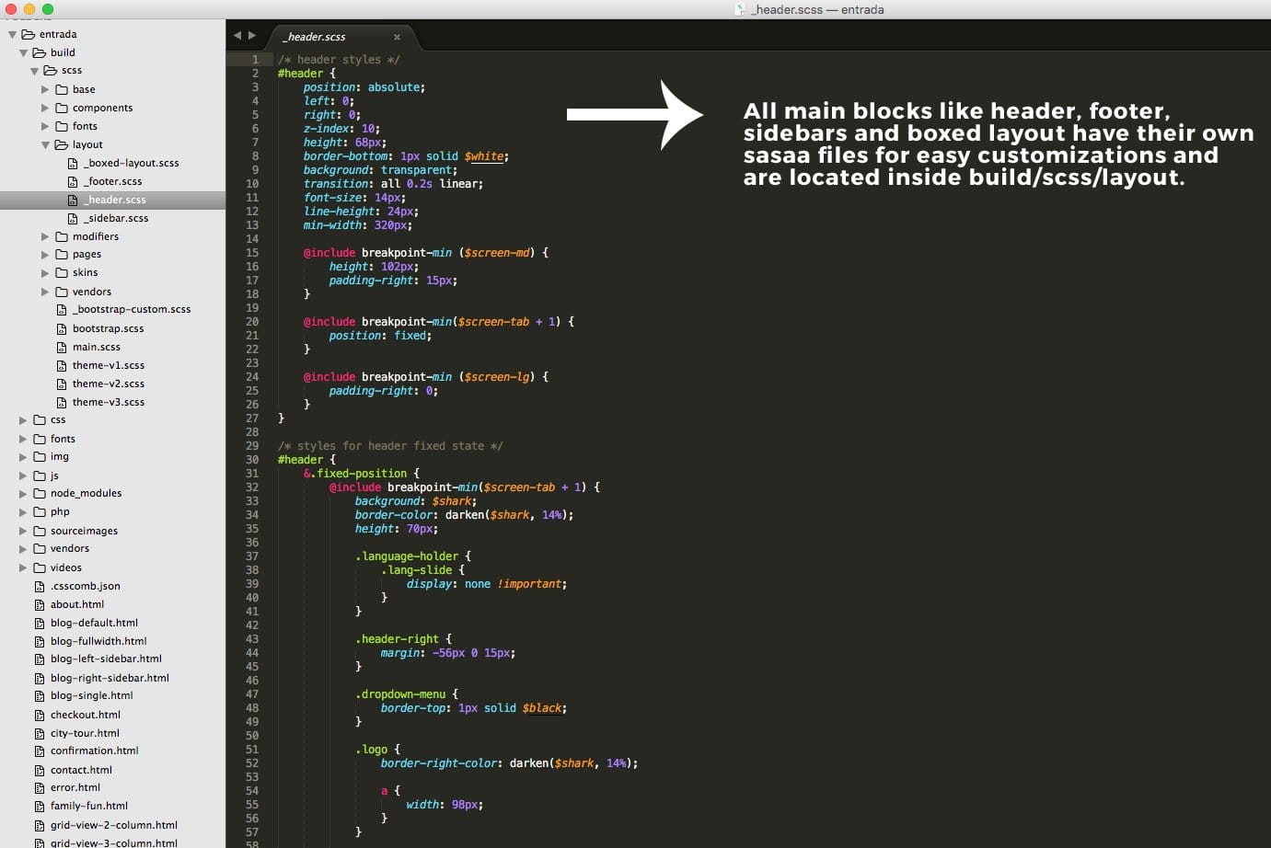
Task: Click the file icon beside main.scss
Action: 62,347
